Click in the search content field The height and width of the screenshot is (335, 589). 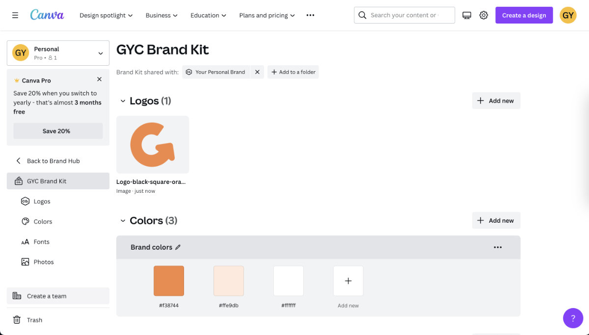(x=404, y=15)
